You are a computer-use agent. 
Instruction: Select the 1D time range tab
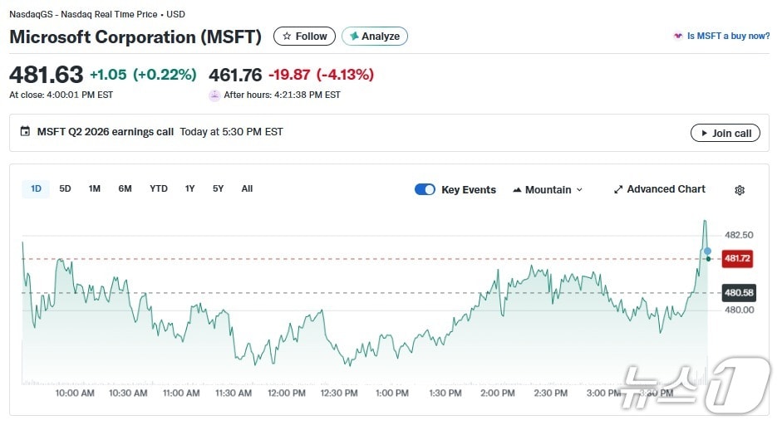[x=36, y=188]
